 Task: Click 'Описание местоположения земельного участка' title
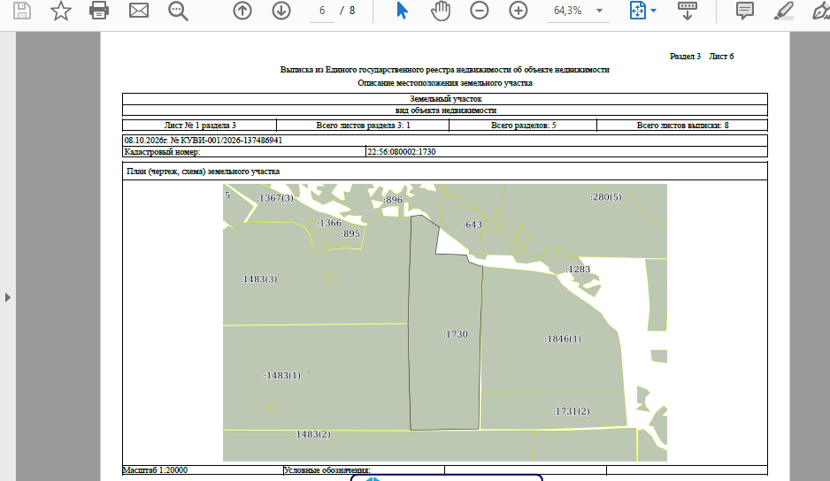(444, 83)
